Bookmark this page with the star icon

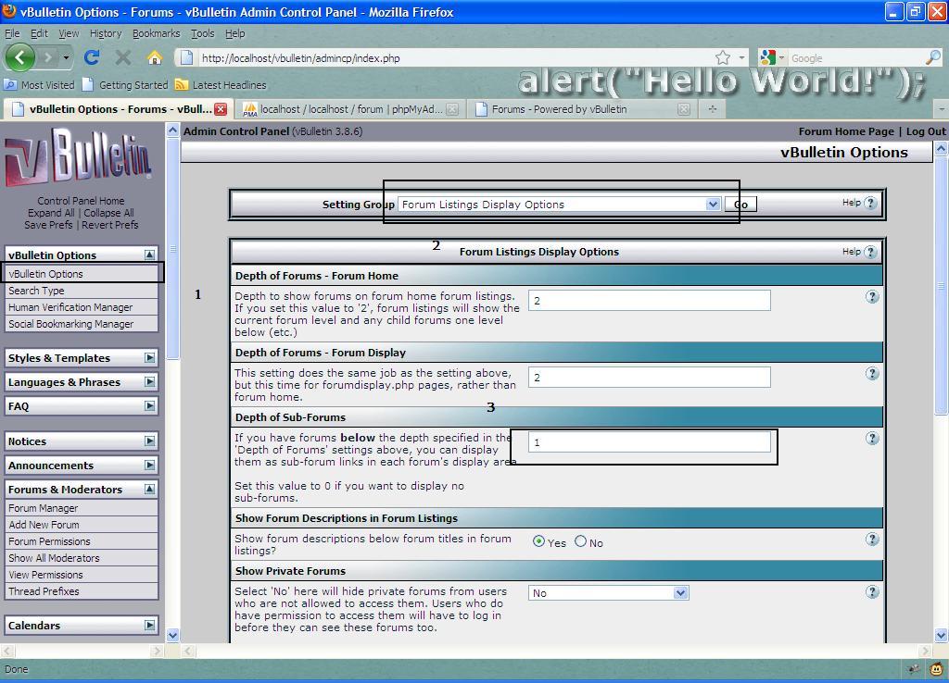[x=723, y=58]
